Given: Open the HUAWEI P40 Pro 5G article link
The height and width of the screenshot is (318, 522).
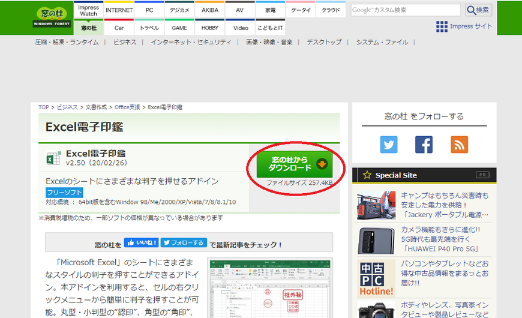Looking at the screenshot, I should coord(441,239).
